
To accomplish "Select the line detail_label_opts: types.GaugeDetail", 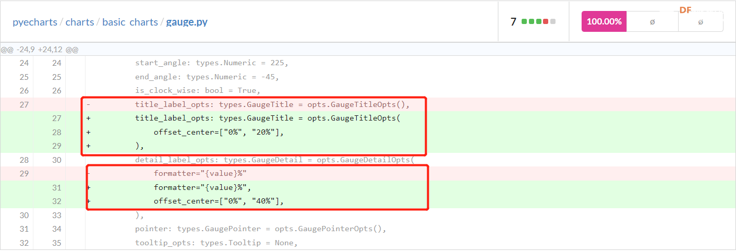I will (x=274, y=160).
